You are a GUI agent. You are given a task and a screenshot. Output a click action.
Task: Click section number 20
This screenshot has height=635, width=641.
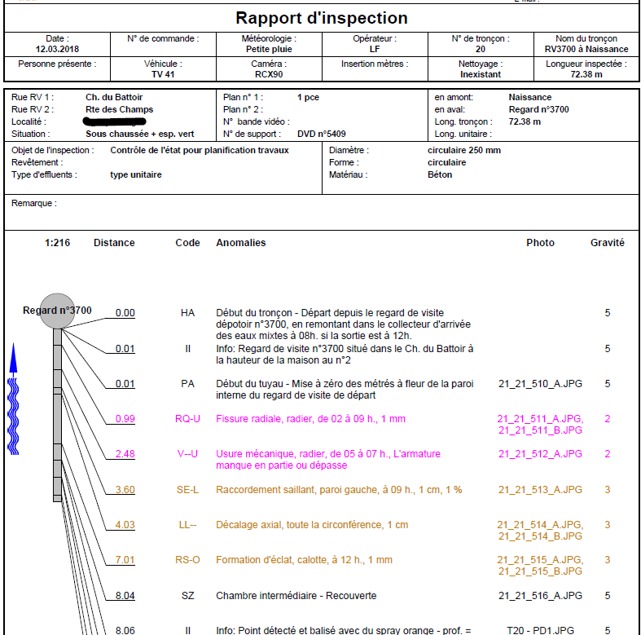[x=481, y=49]
